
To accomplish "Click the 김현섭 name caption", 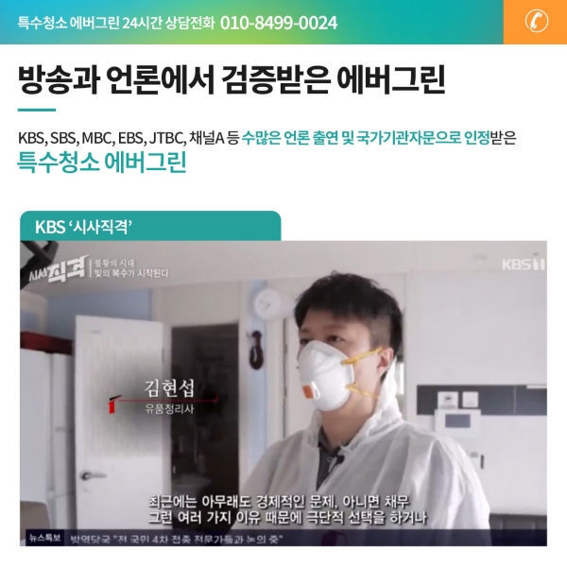I will [169, 387].
